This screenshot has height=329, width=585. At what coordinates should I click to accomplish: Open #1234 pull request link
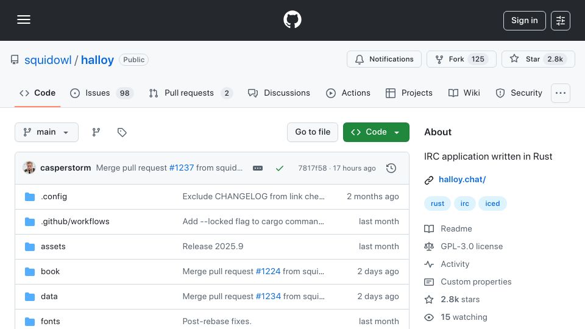point(268,297)
